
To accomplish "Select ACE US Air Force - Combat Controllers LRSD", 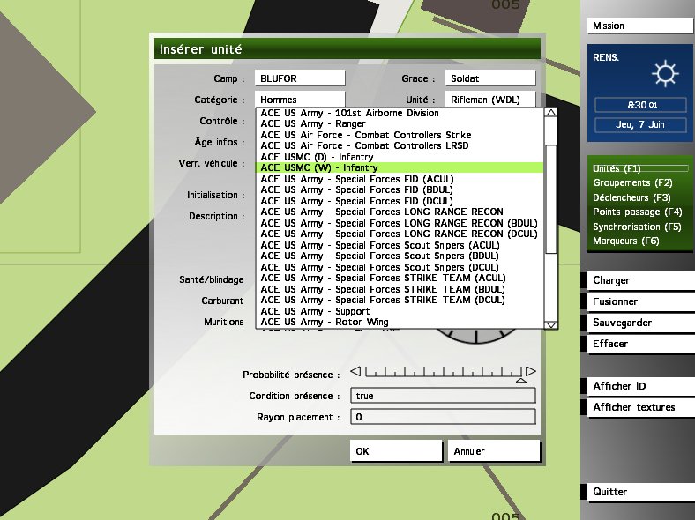I will [400, 145].
